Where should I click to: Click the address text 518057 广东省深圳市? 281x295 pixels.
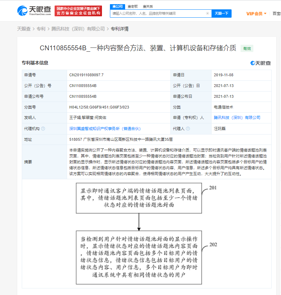[121, 139]
